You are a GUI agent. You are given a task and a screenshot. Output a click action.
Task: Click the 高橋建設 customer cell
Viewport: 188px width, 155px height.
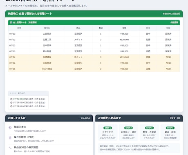47,57
